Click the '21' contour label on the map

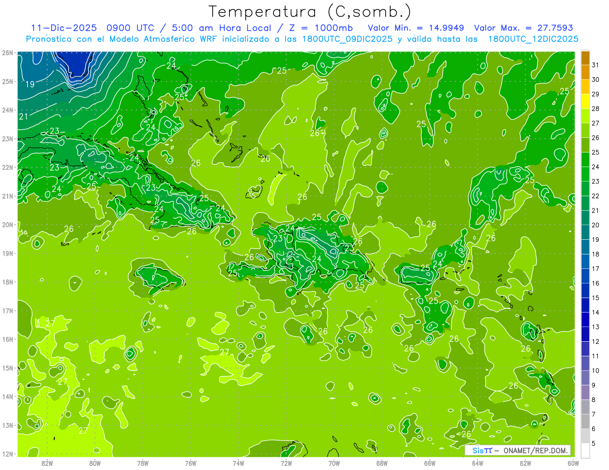[x=23, y=117]
